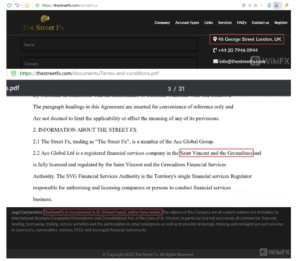The width and height of the screenshot is (299, 261).
Task: Click the phone number +44 20 7946 0944
Action: tap(238, 50)
